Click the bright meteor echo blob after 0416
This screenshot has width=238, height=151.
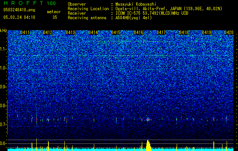(148, 120)
